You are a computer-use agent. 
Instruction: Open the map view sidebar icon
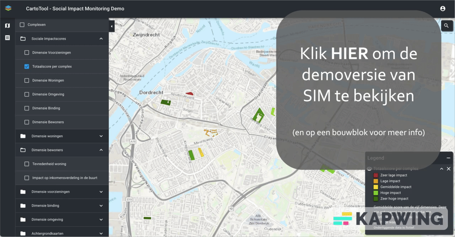7,26
